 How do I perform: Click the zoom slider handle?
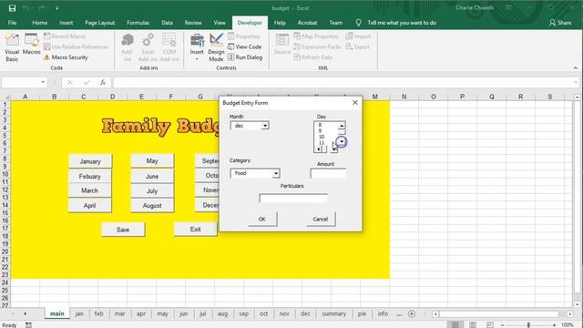pos(528,325)
